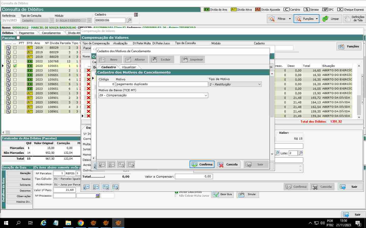
Task: Click the magnifier icon next to Lote field
Action: point(301,153)
